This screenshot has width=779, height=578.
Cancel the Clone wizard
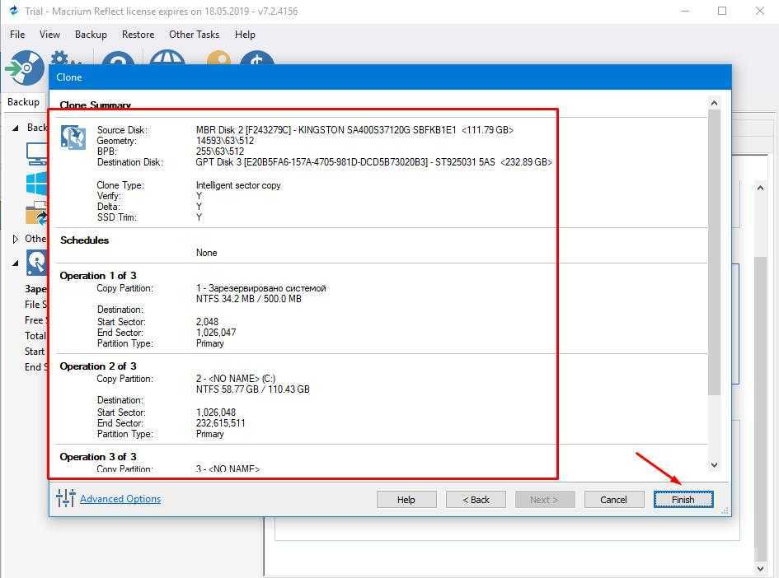(x=613, y=499)
